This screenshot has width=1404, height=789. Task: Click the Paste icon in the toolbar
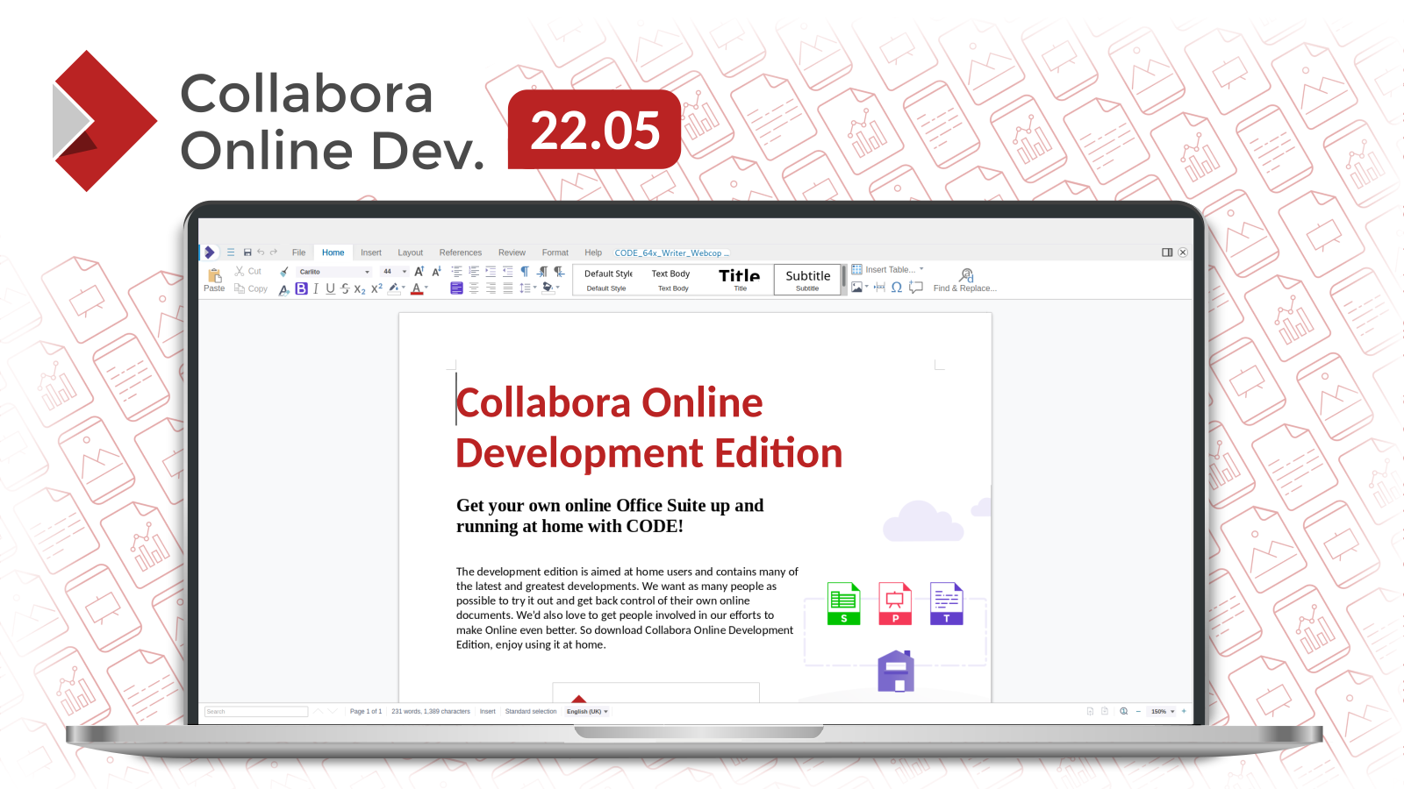click(214, 278)
